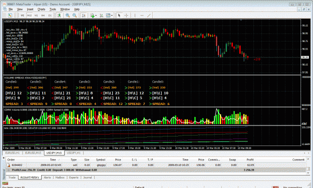Click the New Order toolbar icon
The height and width of the screenshot is (188, 313).
tap(59, 15)
